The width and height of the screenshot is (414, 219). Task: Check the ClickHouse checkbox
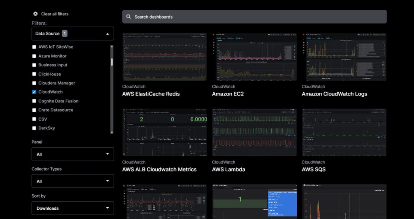[34, 74]
